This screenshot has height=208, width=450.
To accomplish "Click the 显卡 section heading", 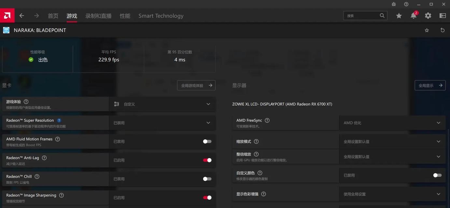I will point(7,85).
